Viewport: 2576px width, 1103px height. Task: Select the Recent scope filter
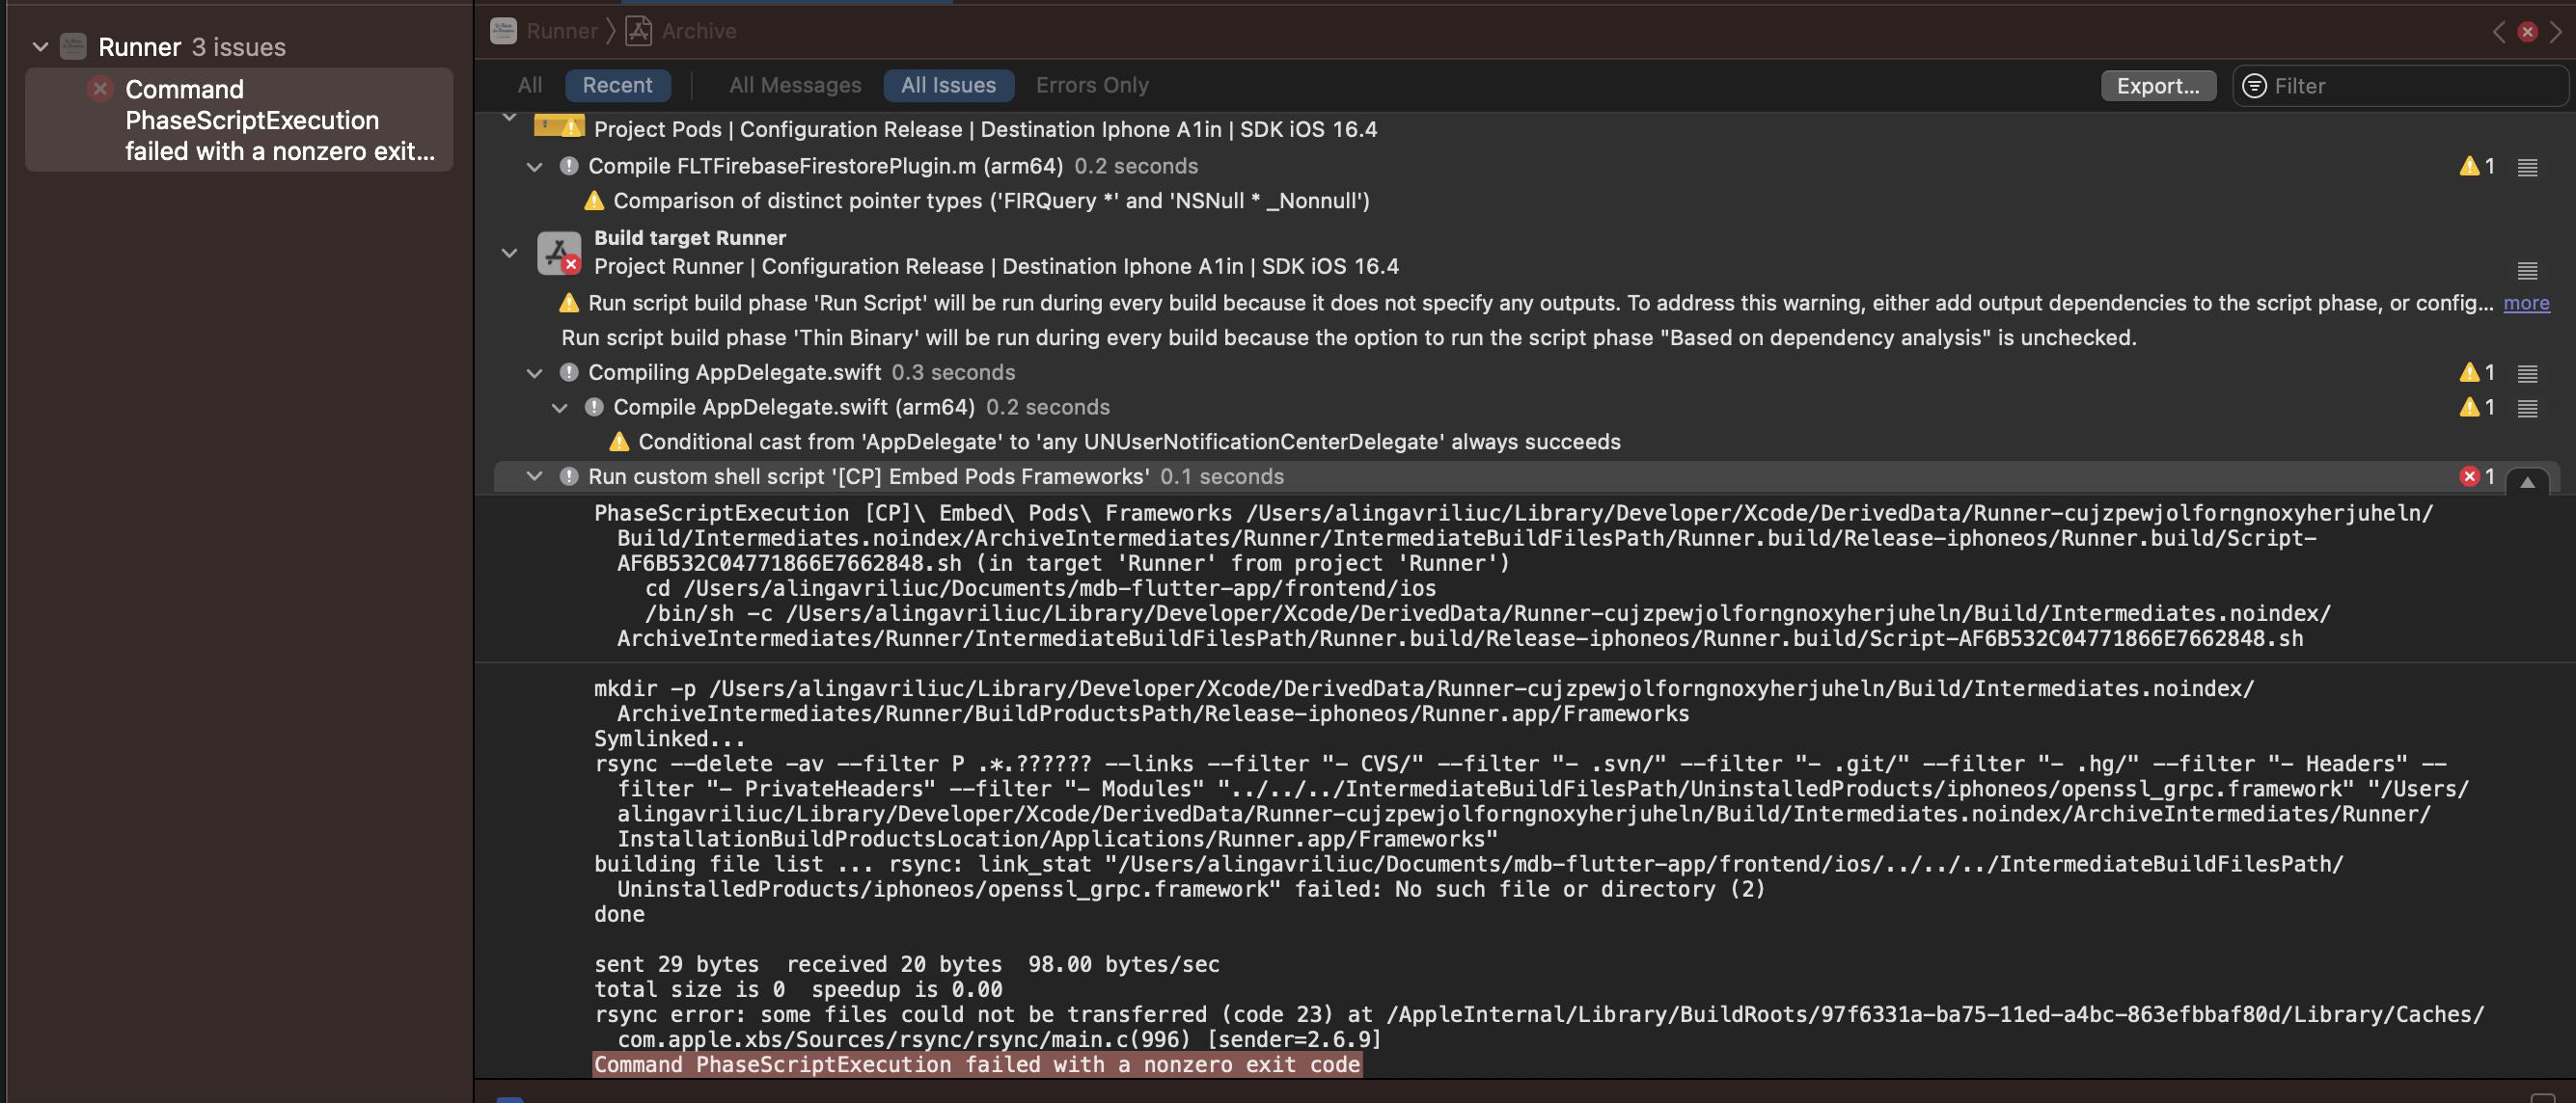point(617,86)
